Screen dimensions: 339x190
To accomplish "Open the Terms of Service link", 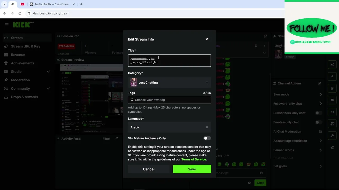I will tap(194, 159).
